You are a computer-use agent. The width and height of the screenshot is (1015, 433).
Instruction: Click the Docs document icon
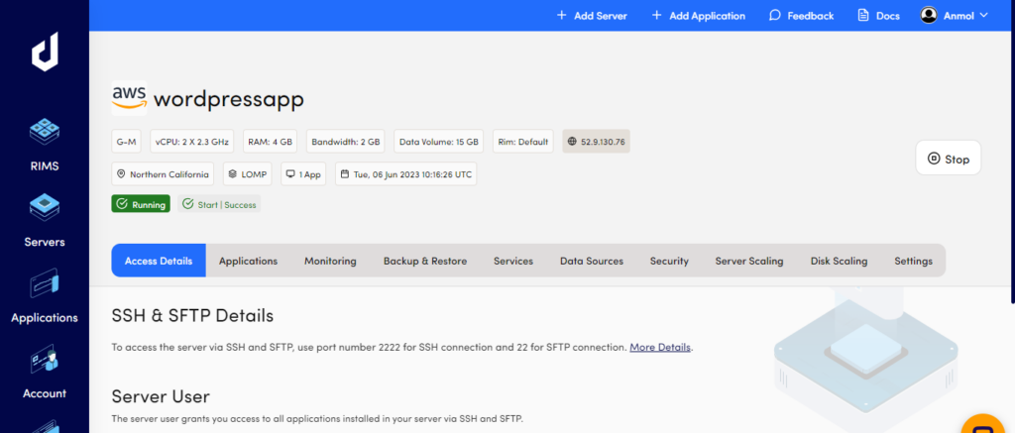(x=863, y=16)
